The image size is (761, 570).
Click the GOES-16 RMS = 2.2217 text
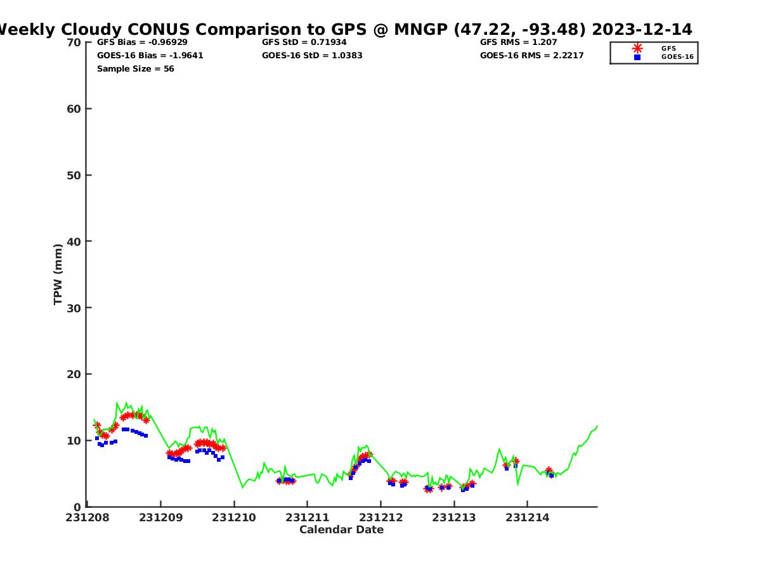click(x=532, y=55)
